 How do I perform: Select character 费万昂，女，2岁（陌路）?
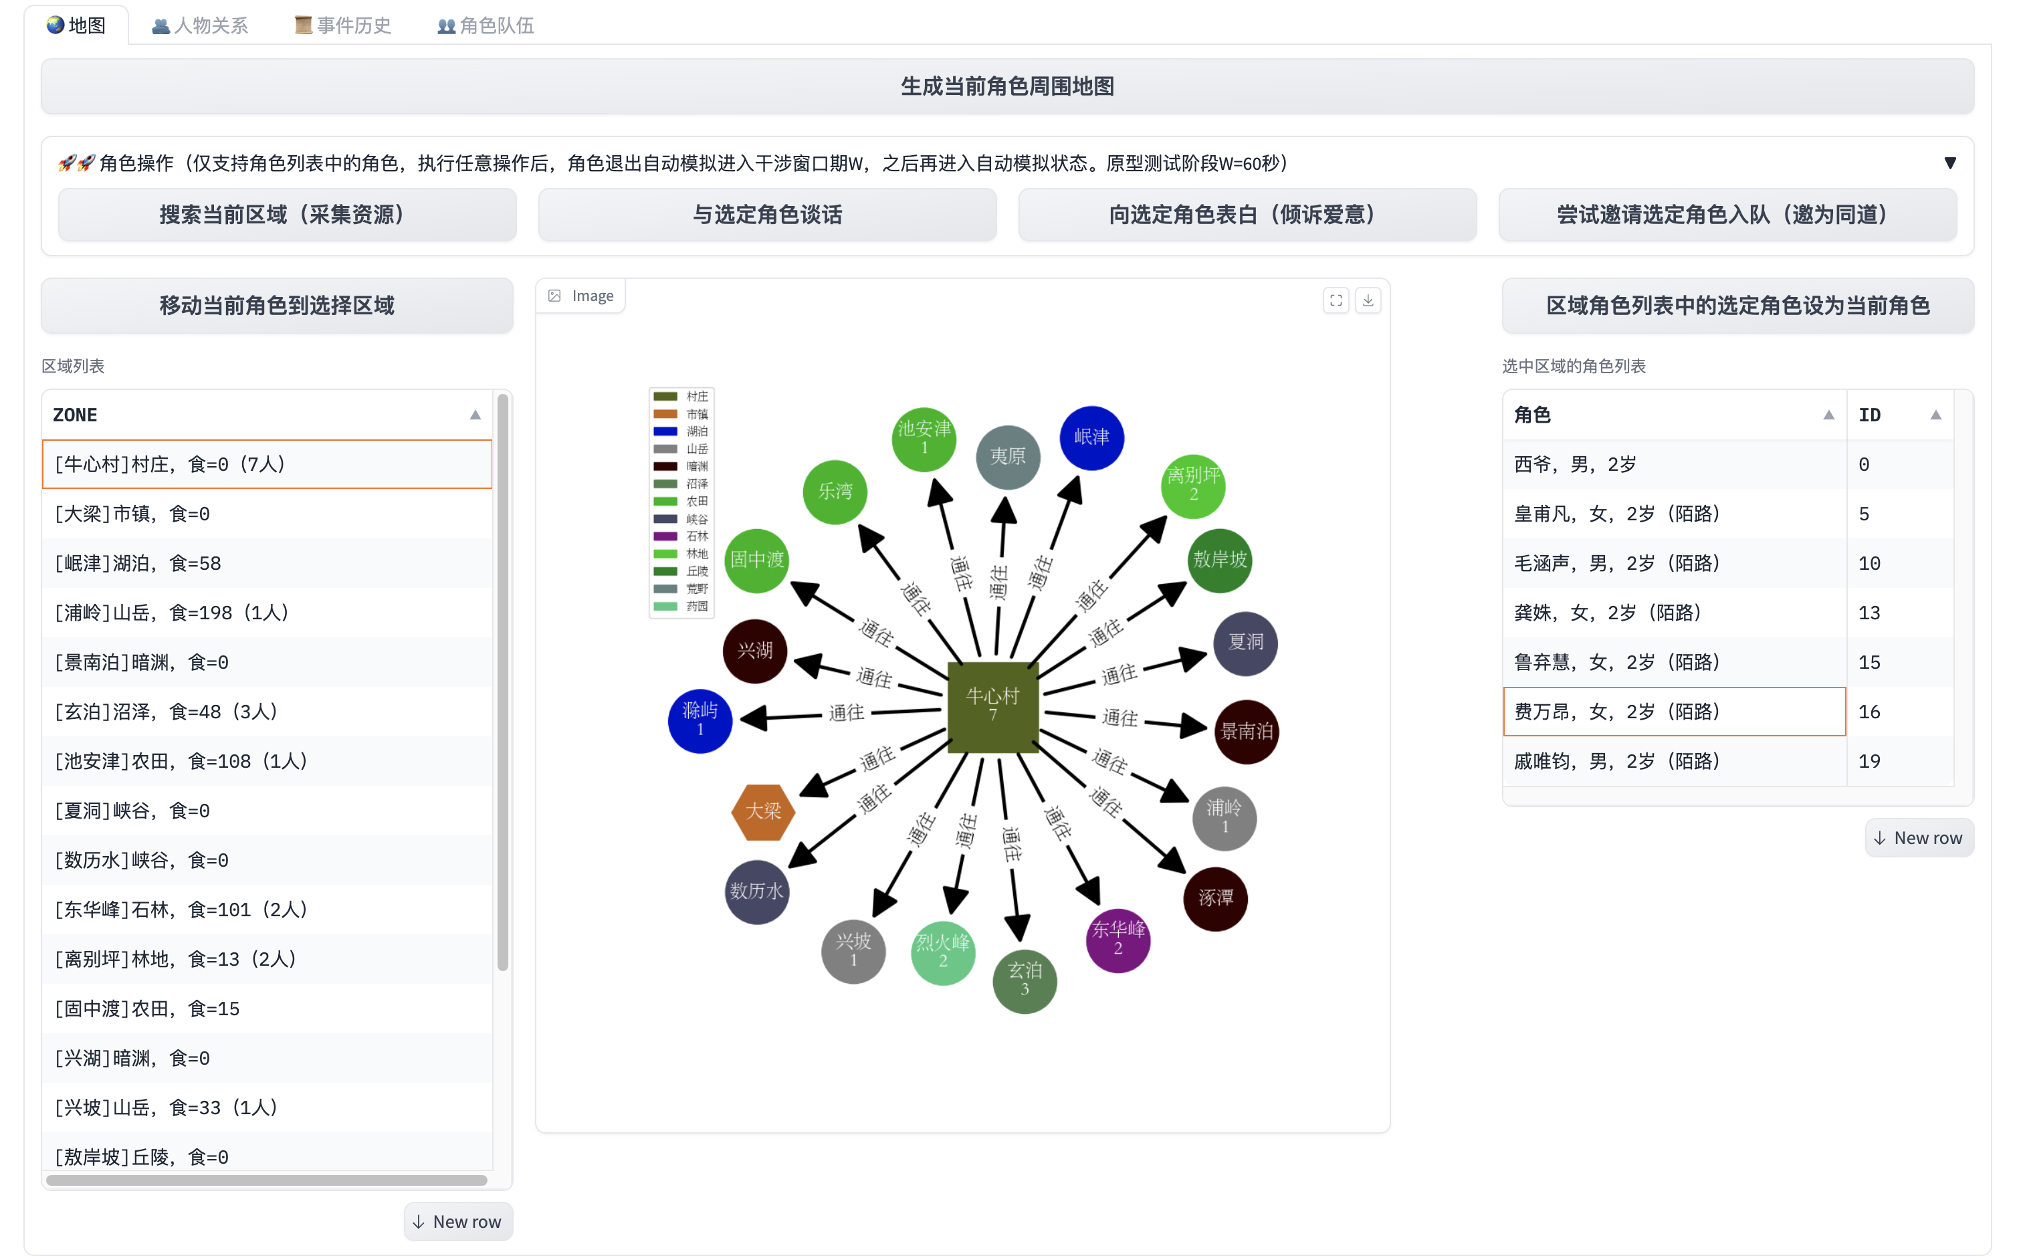(x=1675, y=711)
